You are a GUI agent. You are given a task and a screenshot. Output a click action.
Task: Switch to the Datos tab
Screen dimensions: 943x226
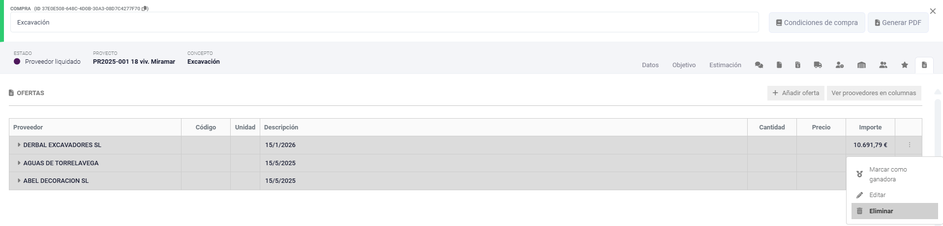tap(650, 65)
